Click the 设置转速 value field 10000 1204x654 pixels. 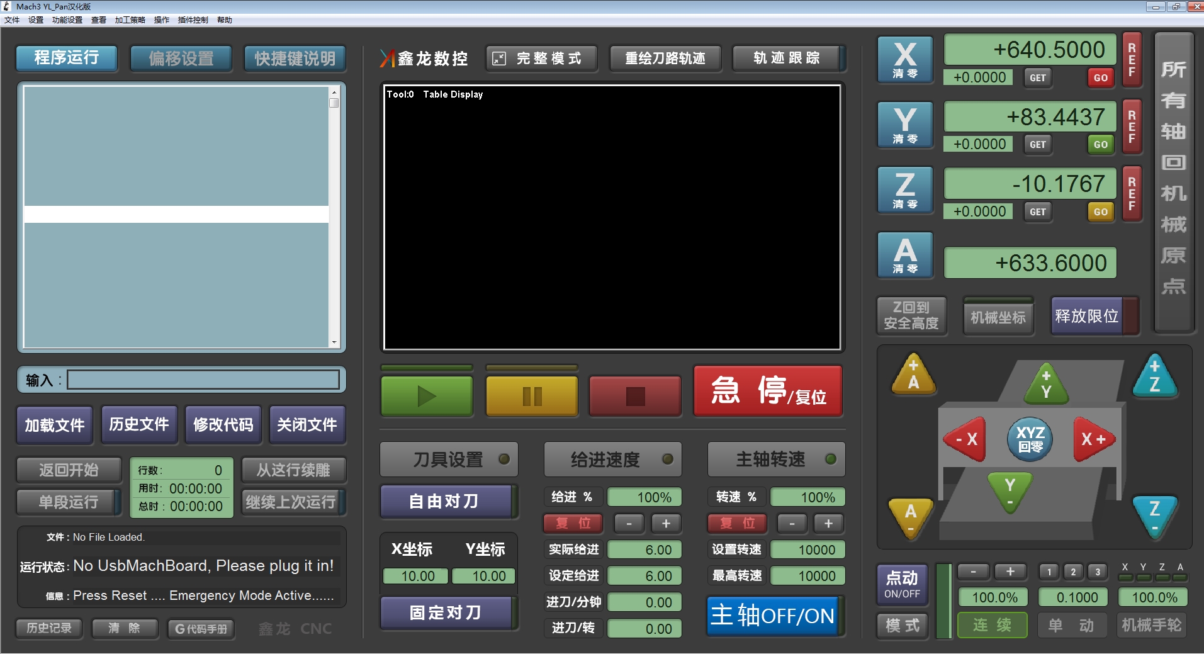pos(807,550)
